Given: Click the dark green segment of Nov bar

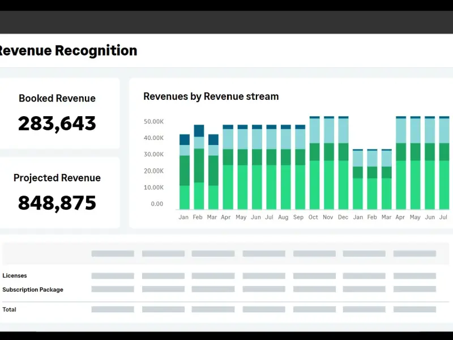Looking at the screenshot, I should point(328,152).
